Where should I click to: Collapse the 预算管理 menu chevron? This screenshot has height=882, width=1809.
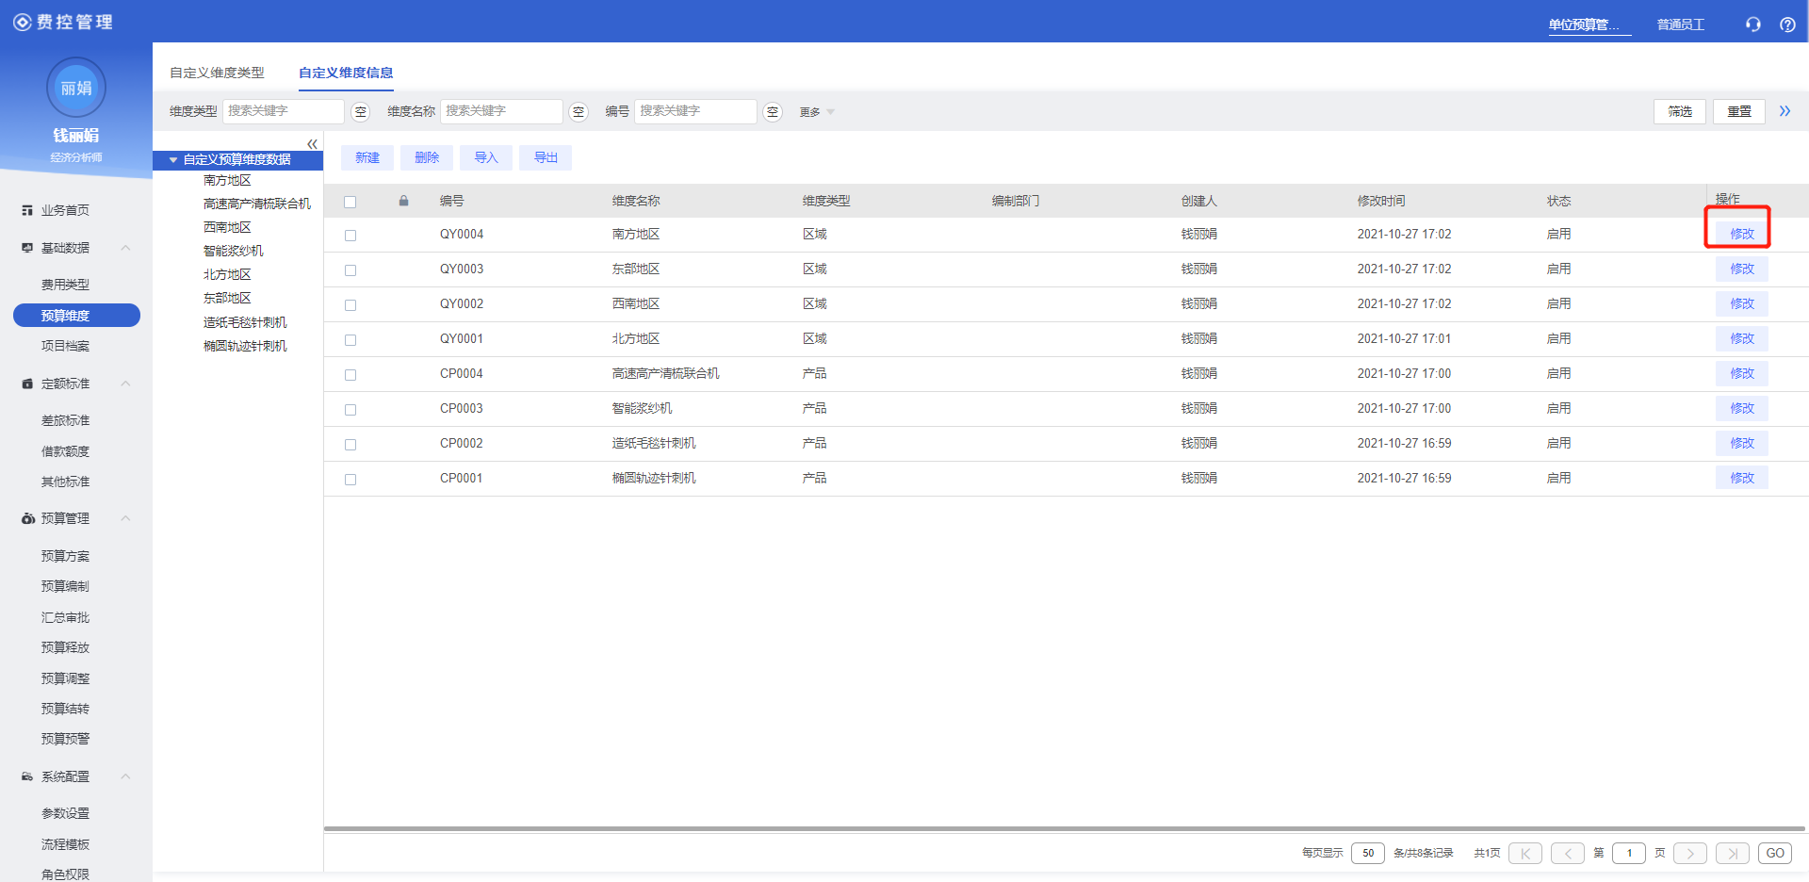click(x=125, y=518)
